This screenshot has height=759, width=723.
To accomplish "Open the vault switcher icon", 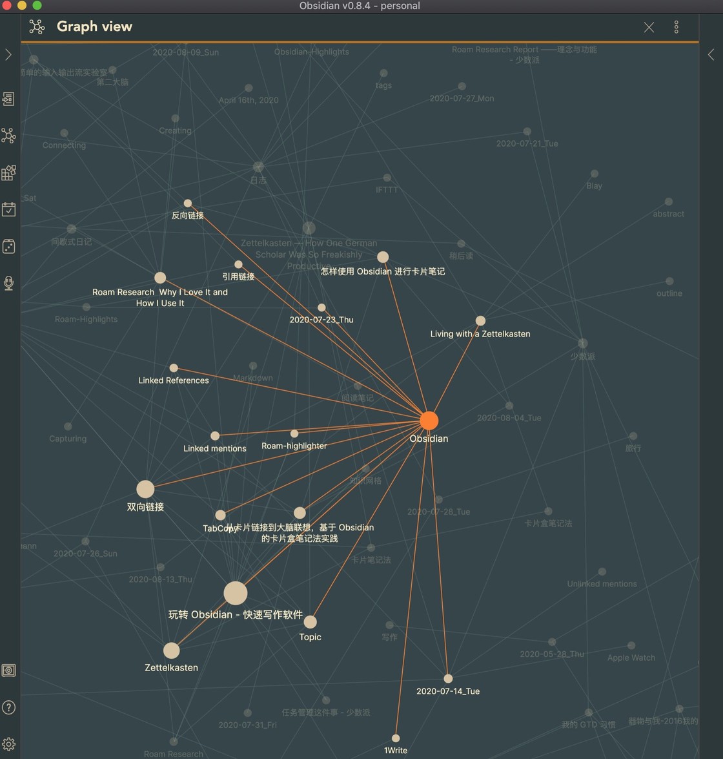I will click(x=8, y=671).
